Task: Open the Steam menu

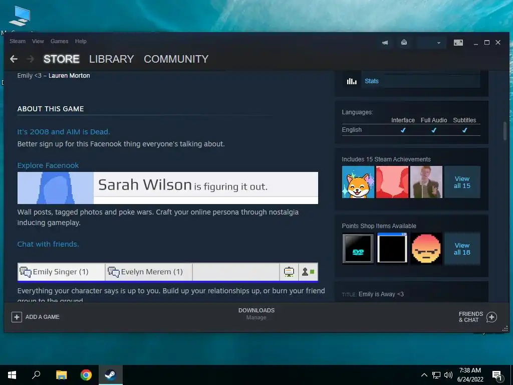Action: pyautogui.click(x=18, y=41)
